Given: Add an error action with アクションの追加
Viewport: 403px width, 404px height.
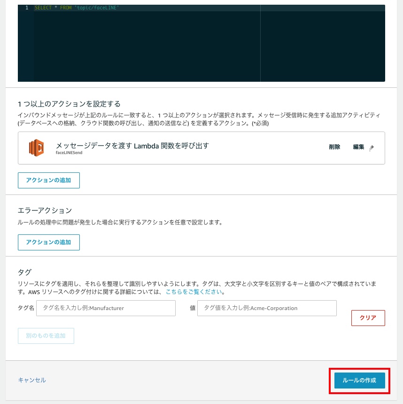Looking at the screenshot, I should tap(48, 242).
